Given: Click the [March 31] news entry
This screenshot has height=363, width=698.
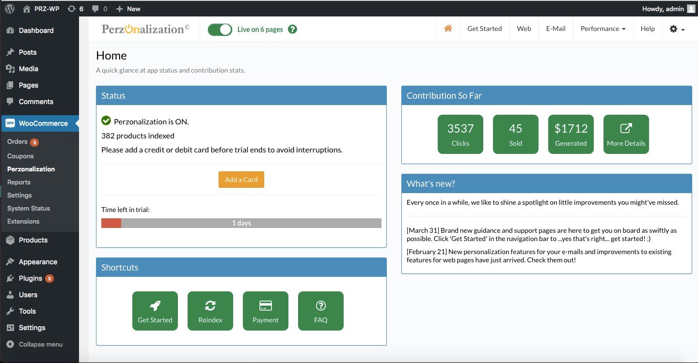Looking at the screenshot, I should (x=542, y=235).
